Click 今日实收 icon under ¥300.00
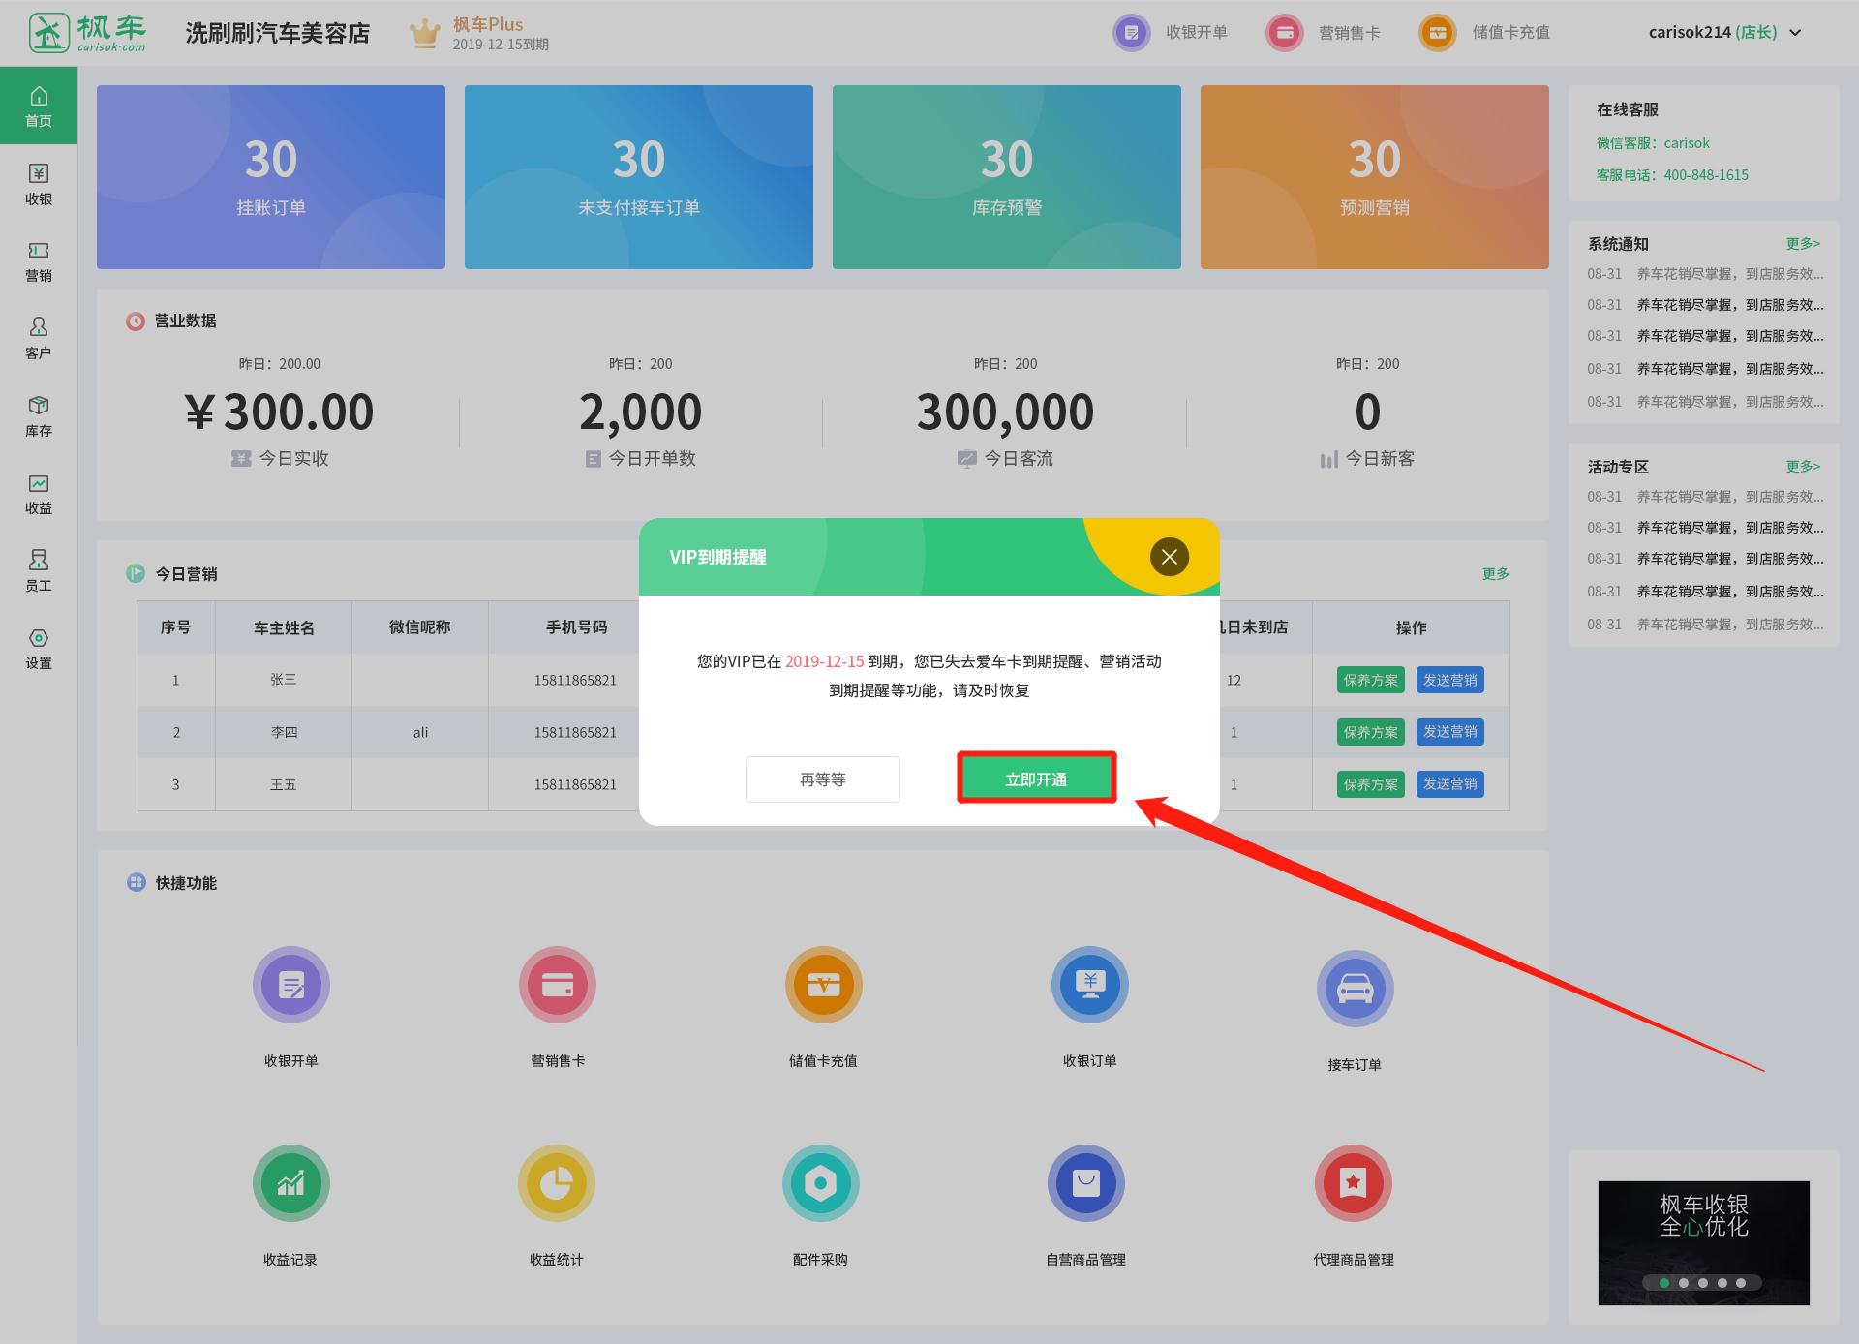Viewport: 1859px width, 1344px height. pos(241,458)
